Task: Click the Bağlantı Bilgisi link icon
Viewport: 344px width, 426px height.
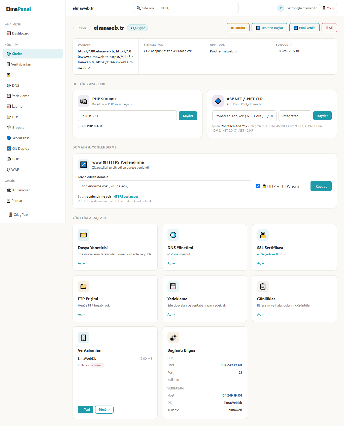Action: [x=173, y=338]
